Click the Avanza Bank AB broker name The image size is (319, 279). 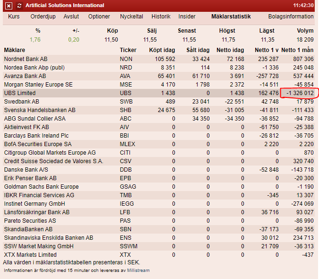coord(25,76)
